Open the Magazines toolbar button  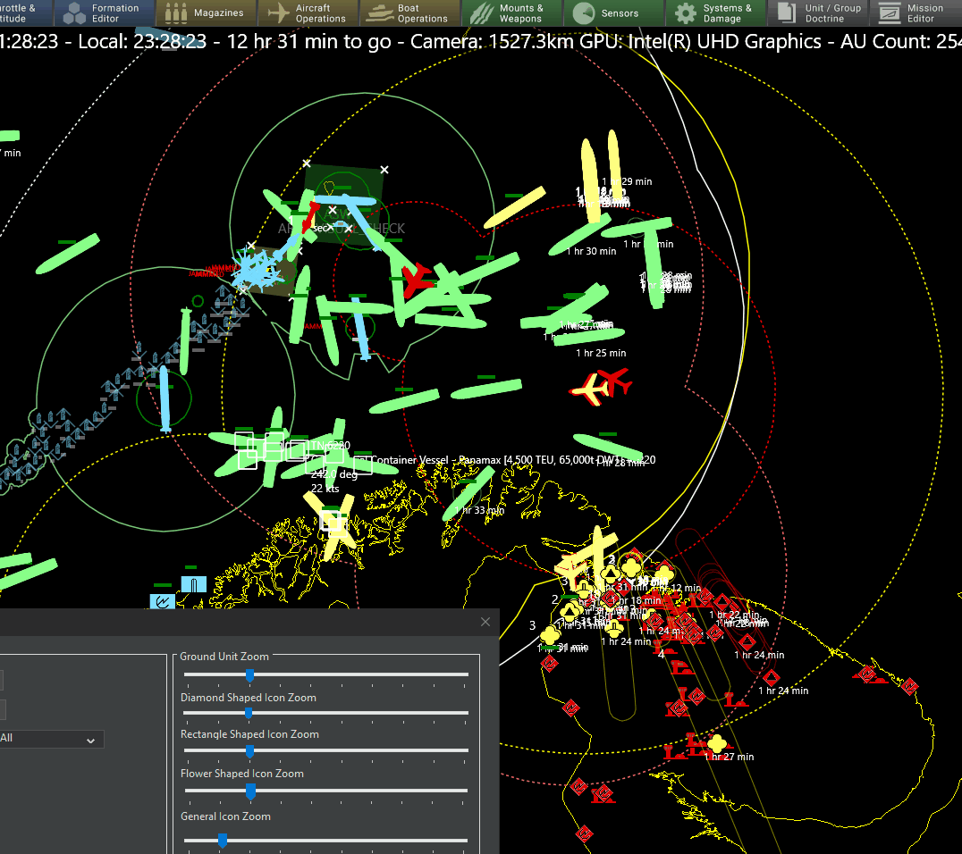207,13
